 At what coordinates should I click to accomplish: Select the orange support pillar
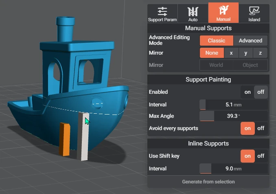click(64, 139)
